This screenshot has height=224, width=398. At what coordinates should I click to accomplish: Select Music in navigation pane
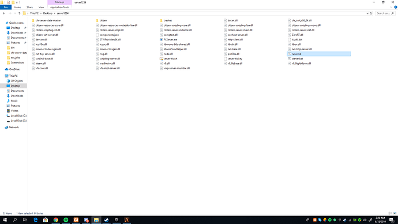[14, 101]
